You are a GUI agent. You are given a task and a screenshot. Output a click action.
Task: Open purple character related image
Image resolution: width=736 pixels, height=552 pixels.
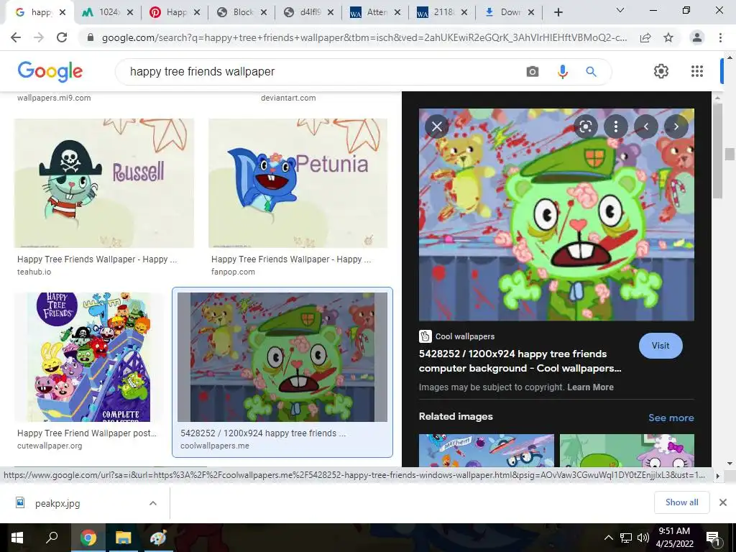(627, 450)
